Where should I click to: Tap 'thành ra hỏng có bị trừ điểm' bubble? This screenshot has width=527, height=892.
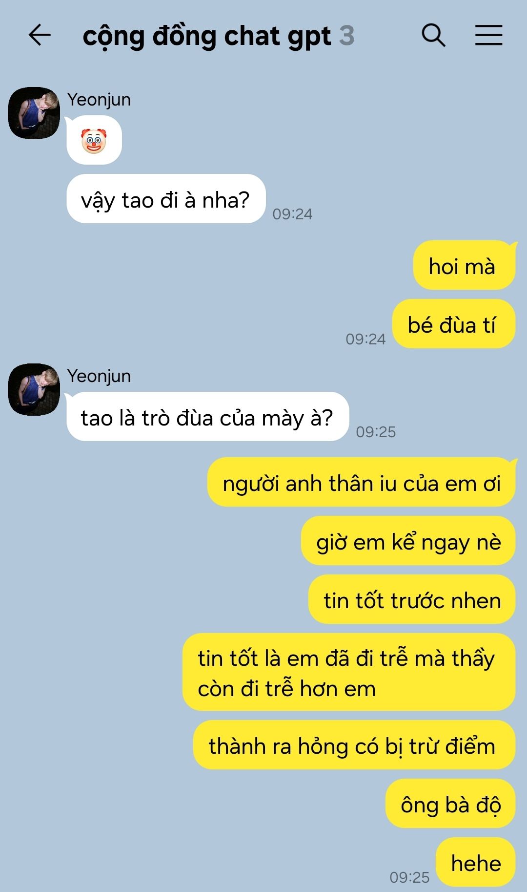354,745
